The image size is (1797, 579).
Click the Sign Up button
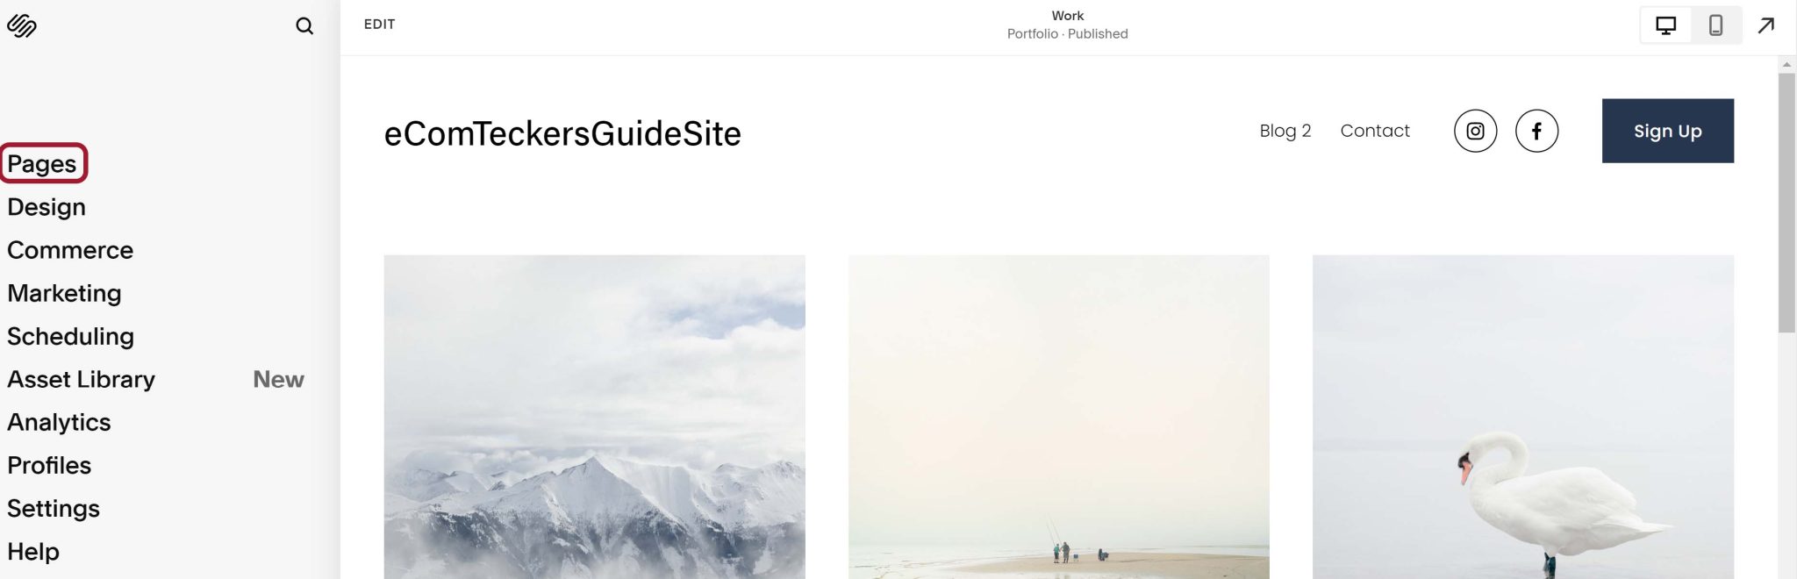point(1667,131)
